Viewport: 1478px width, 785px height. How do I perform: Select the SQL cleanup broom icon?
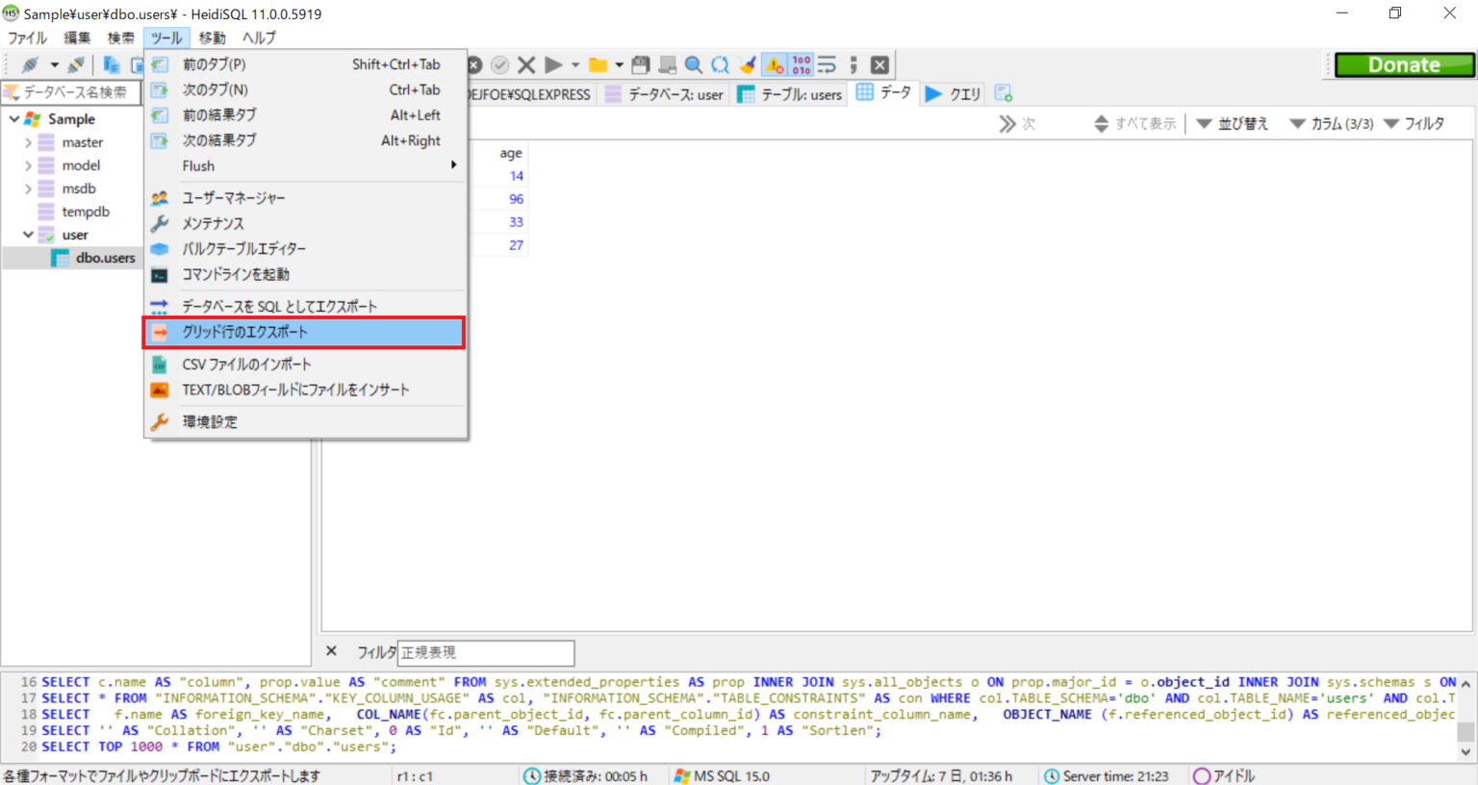pyautogui.click(x=747, y=64)
